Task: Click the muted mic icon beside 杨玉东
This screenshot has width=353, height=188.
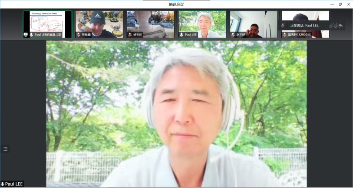Action: [x=129, y=34]
